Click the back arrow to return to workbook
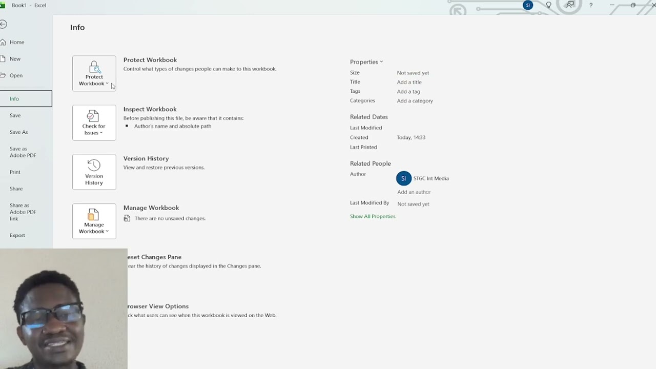The image size is (656, 369). pyautogui.click(x=3, y=24)
